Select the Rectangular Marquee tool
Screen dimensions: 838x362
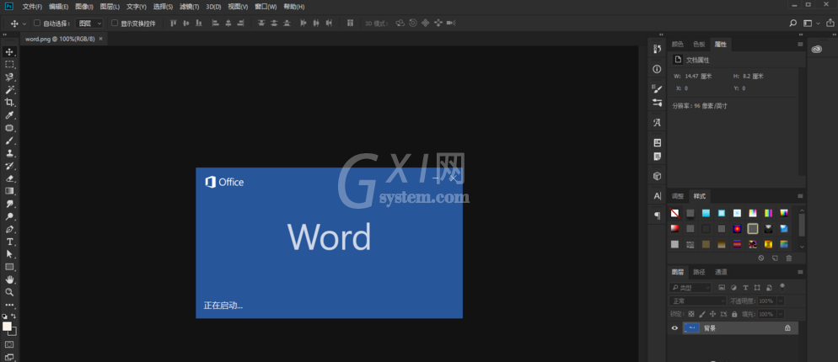[x=9, y=65]
